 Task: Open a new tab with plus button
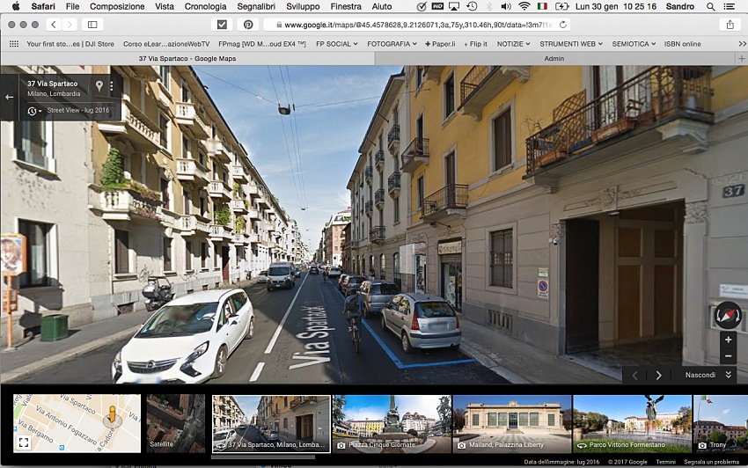741,58
